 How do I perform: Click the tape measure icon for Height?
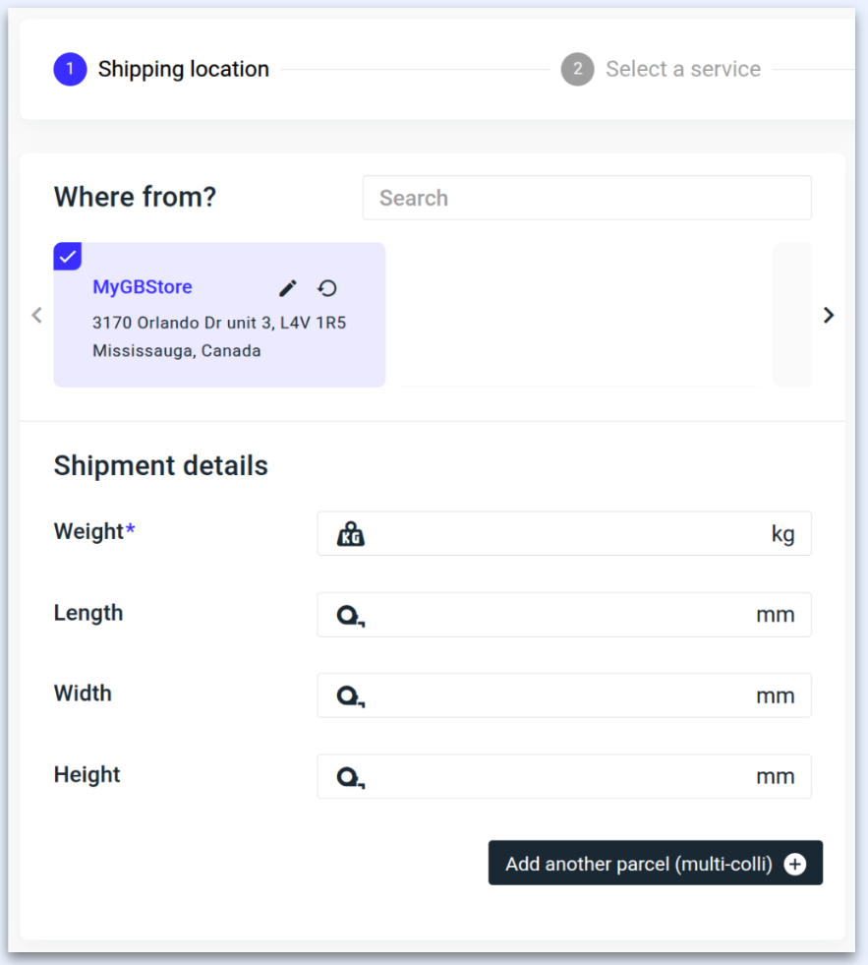click(350, 778)
